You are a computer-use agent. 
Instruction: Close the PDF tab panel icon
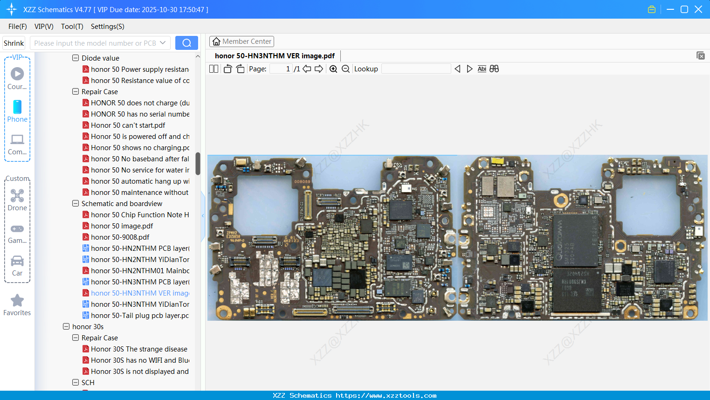coord(700,55)
